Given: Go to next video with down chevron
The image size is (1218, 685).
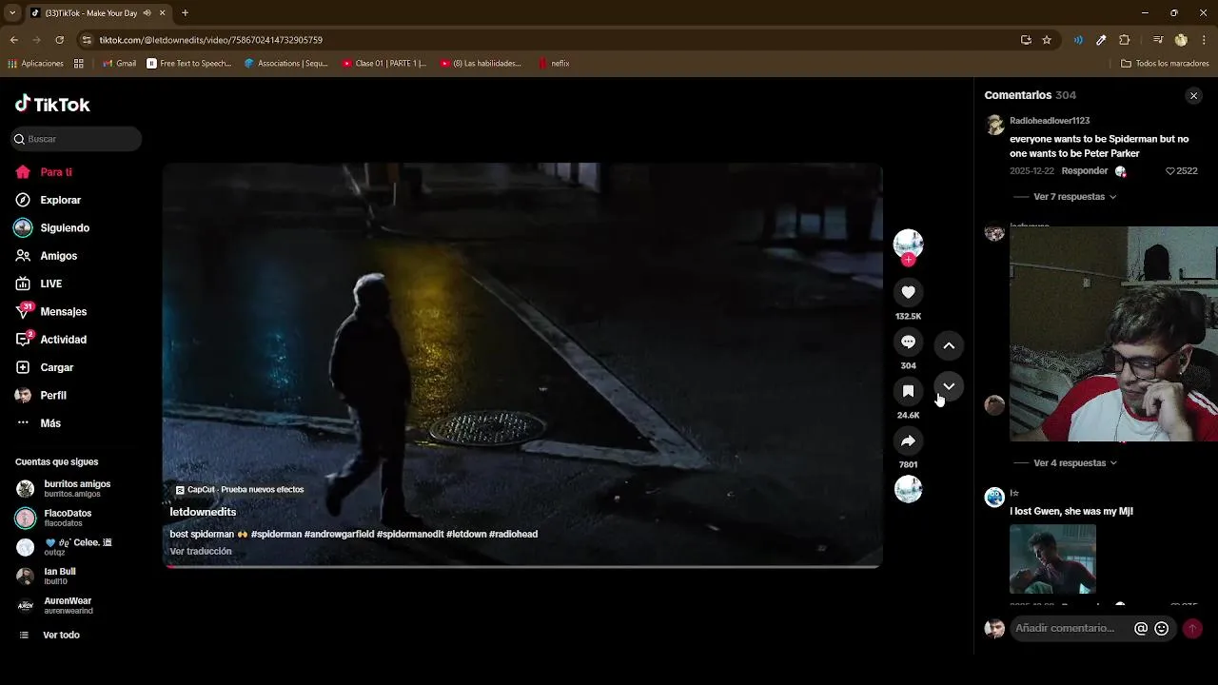Looking at the screenshot, I should (949, 386).
